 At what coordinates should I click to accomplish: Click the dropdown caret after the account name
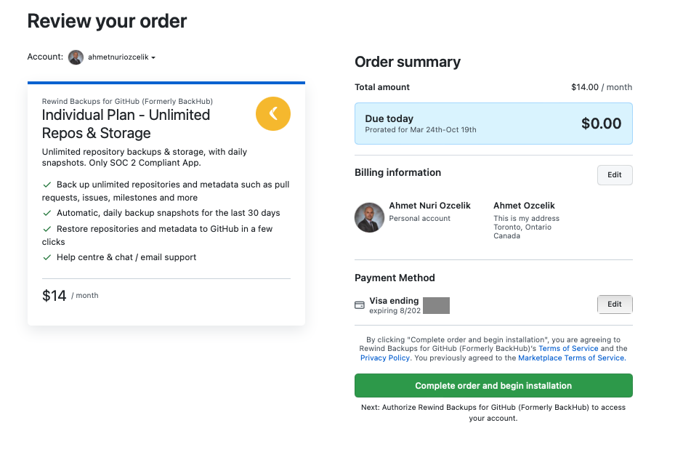click(x=153, y=57)
